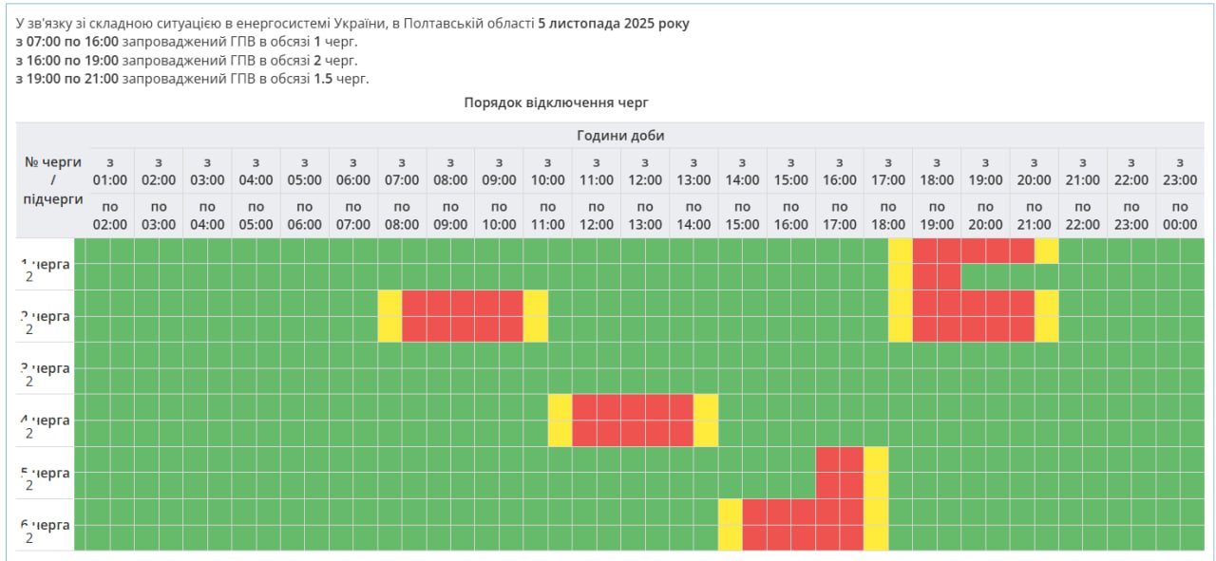Click the 'по 00:00' header cell
Image resolution: width=1216 pixels, height=561 pixels.
click(1180, 215)
